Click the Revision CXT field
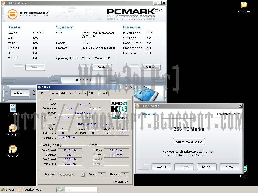This screenshot has height=193, width=258. coord(122,133)
